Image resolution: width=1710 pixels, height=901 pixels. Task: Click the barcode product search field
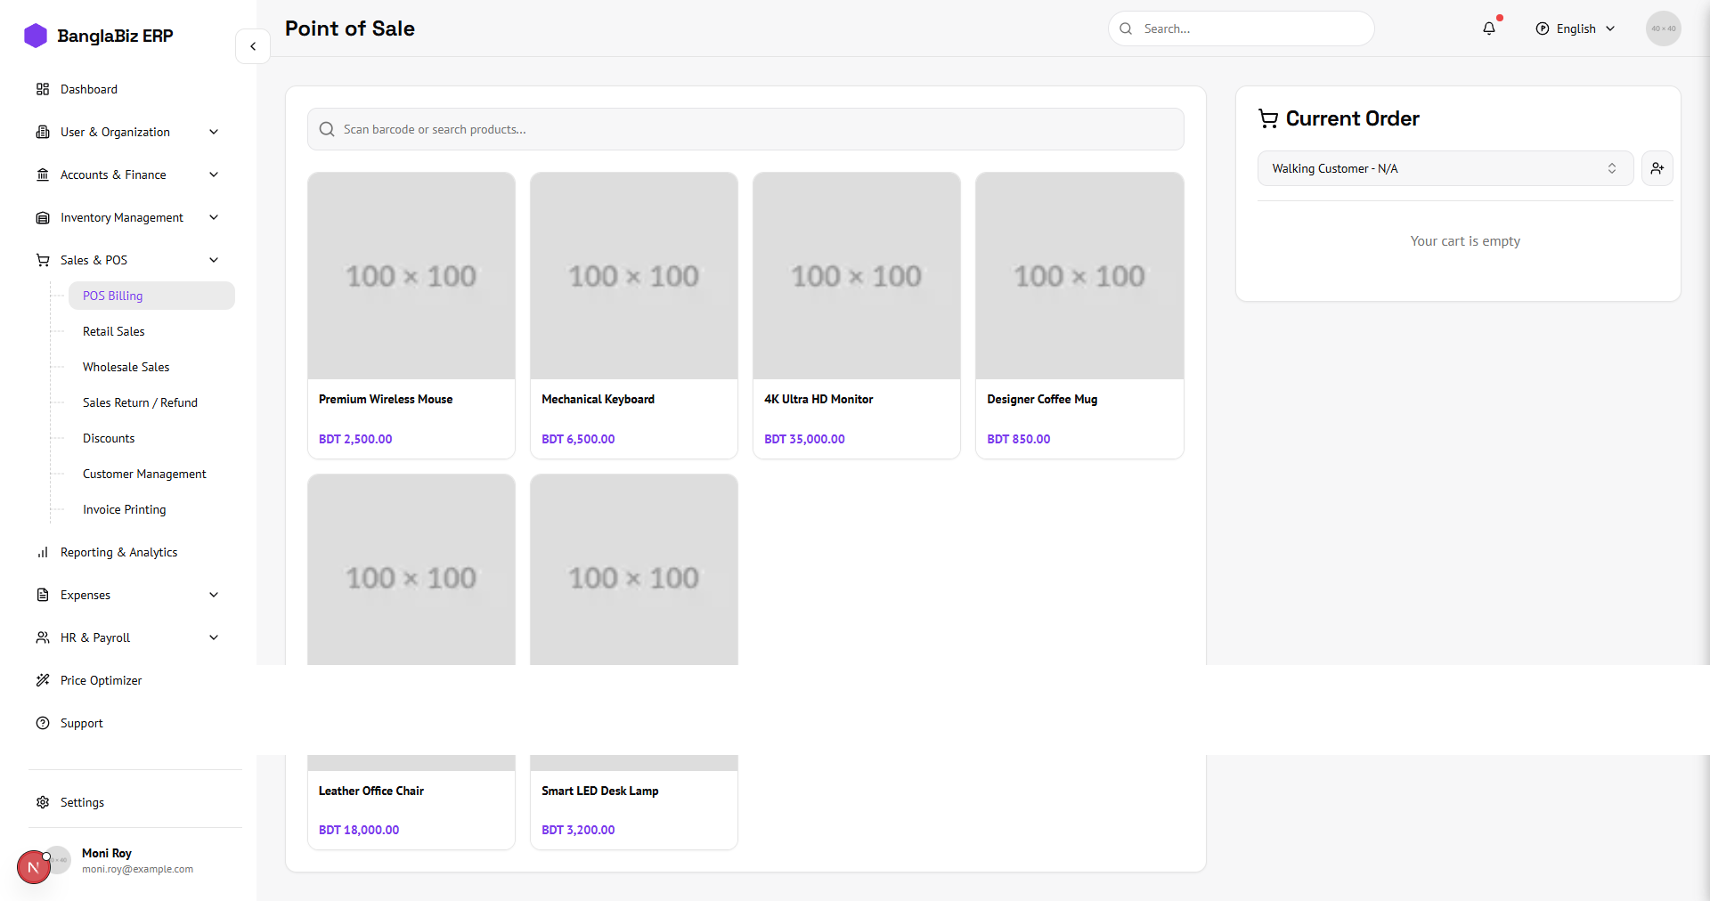(x=745, y=129)
